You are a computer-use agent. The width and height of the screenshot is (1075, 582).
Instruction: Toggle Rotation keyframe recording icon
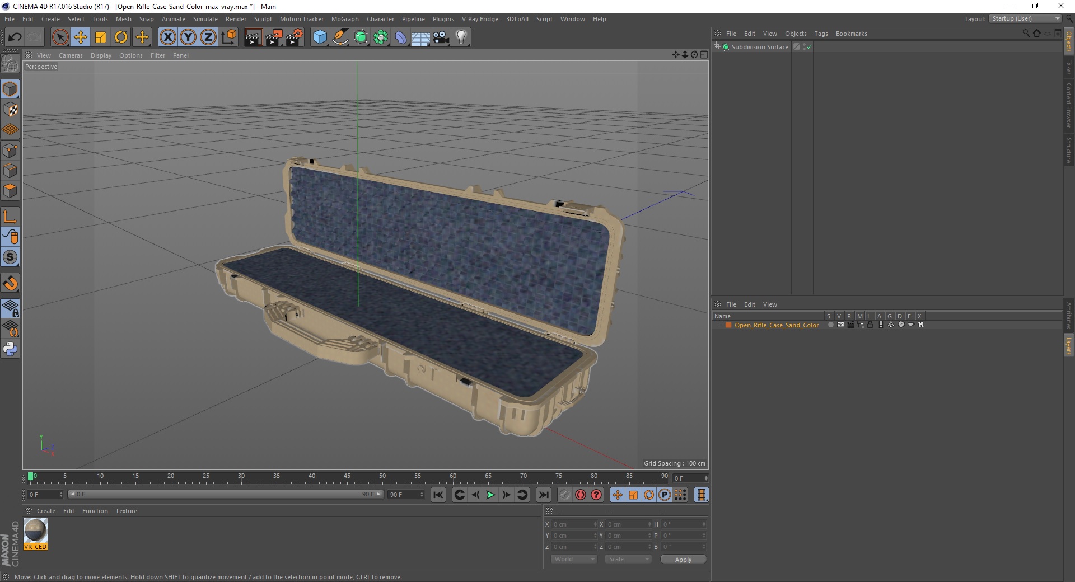click(649, 495)
